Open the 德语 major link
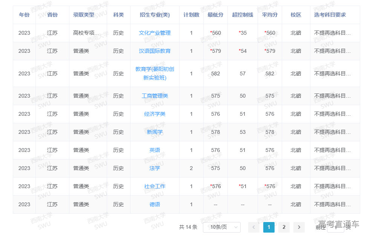The height and width of the screenshot is (239, 370). pyautogui.click(x=155, y=205)
